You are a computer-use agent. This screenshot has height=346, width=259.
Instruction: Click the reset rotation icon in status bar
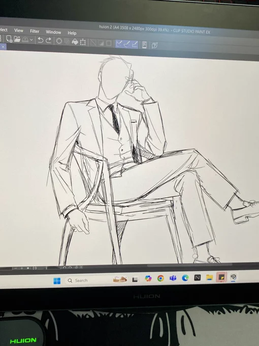pos(76,267)
